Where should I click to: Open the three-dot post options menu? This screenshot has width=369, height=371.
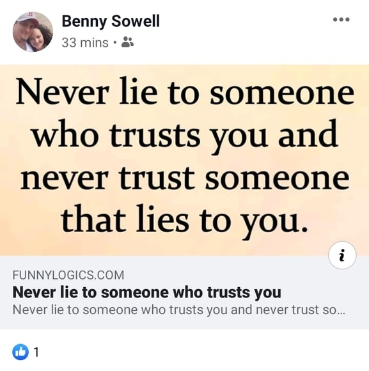(x=341, y=19)
